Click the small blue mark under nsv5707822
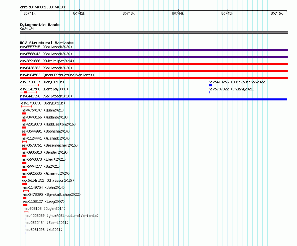Image resolution: width=297 pixels, height=246 pixels. [209, 92]
